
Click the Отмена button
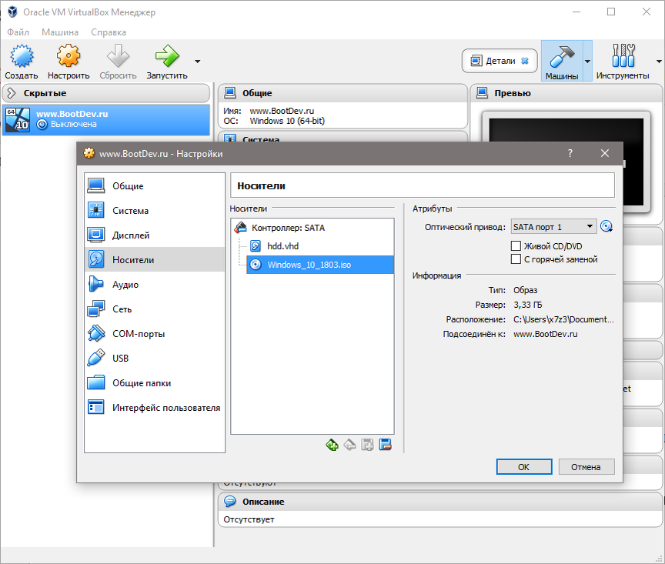coord(586,467)
